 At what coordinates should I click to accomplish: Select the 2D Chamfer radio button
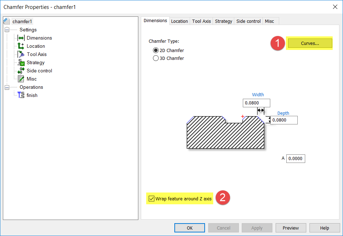(156, 50)
